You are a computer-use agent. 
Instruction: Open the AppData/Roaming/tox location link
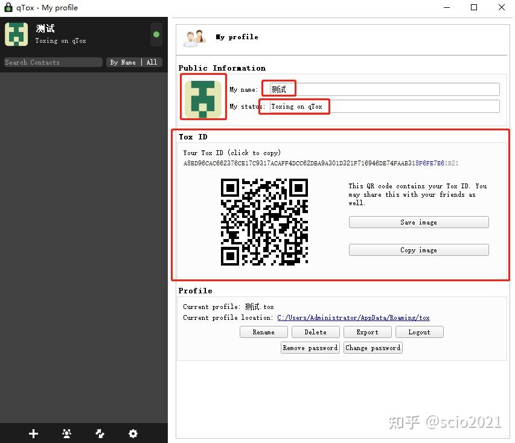[353, 317]
